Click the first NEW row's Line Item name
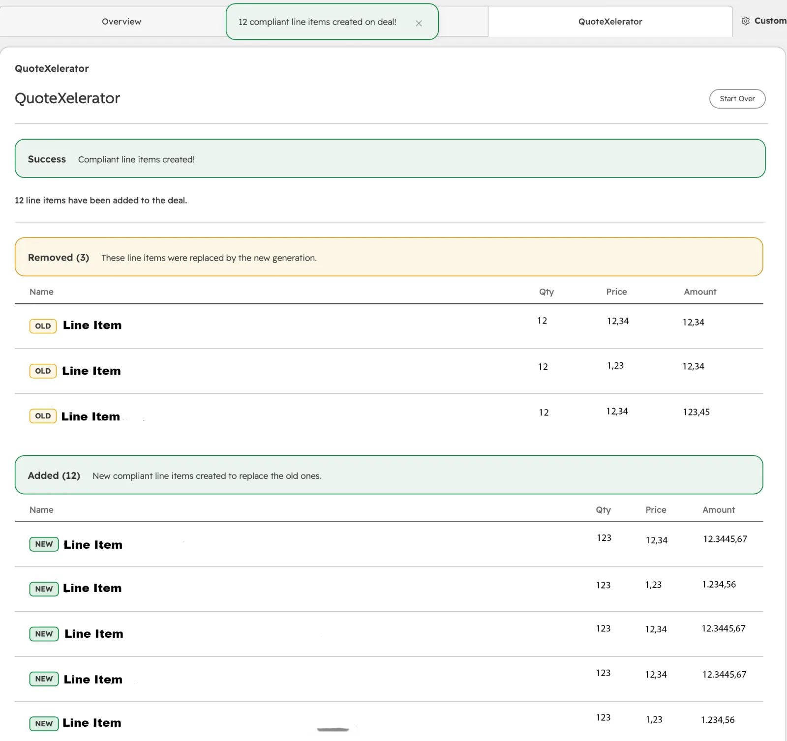This screenshot has width=787, height=741. pyautogui.click(x=93, y=545)
